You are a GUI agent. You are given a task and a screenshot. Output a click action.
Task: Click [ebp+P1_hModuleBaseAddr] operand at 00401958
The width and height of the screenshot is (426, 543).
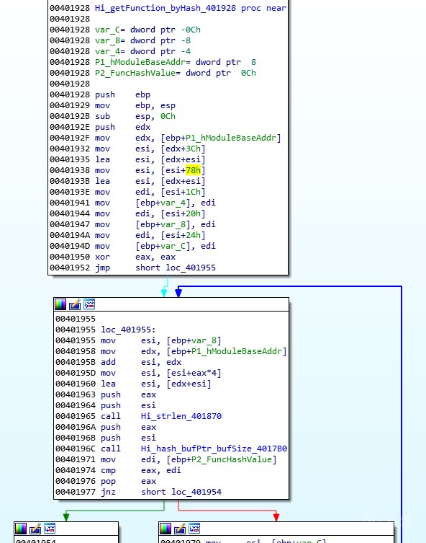(x=227, y=351)
